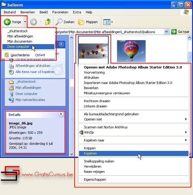The width and height of the screenshot is (193, 195).
Task: Choose Eigenschappen in context menu
Action: point(134,179)
